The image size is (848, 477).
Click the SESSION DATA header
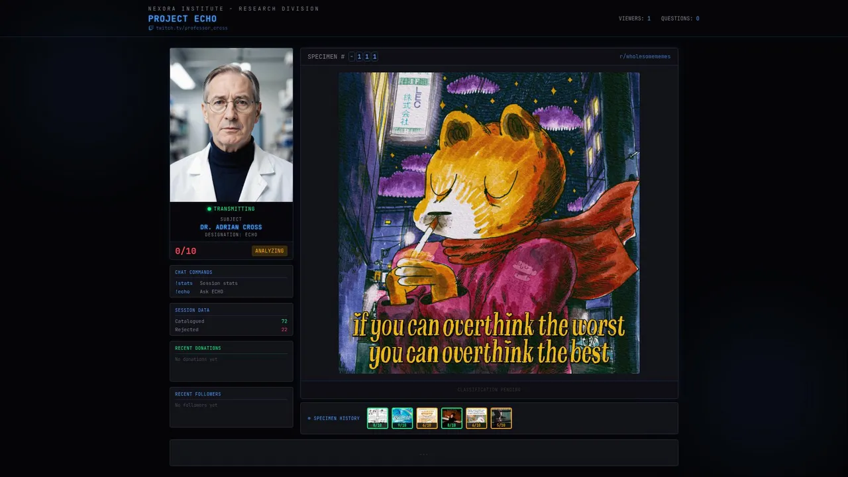tap(192, 310)
